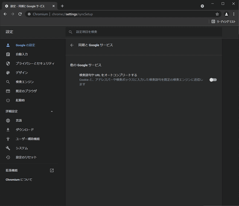Open a new tab with plus button
The width and height of the screenshot is (239, 206).
click(x=62, y=6)
